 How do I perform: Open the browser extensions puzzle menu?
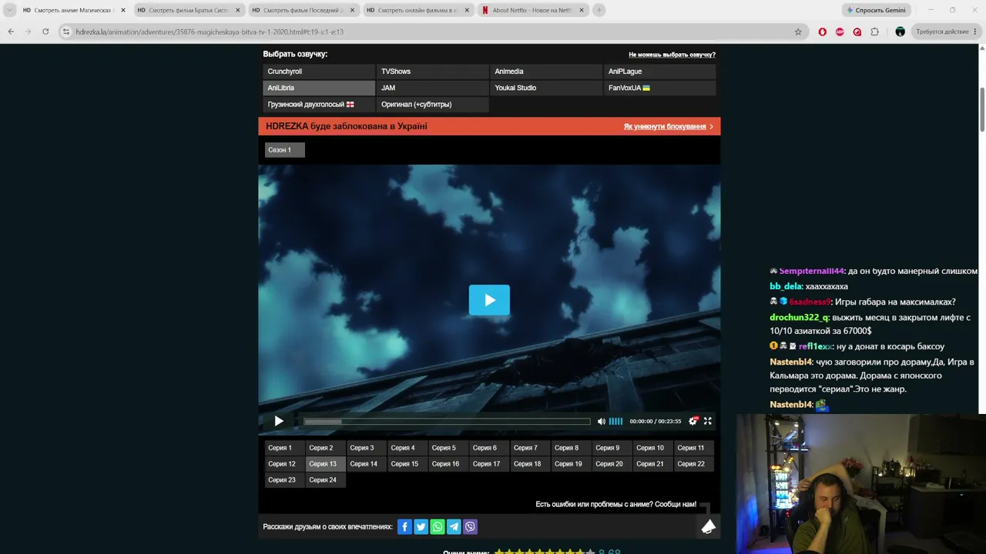pos(874,32)
